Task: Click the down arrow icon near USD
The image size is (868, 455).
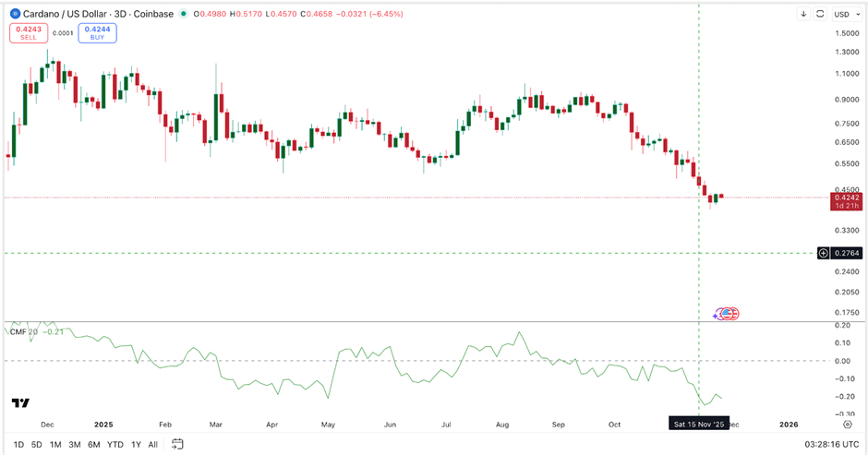Action: (x=803, y=14)
